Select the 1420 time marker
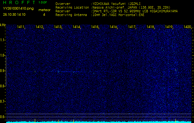This screenshot has height=123, width=194. 187,27
